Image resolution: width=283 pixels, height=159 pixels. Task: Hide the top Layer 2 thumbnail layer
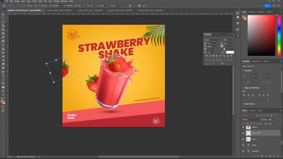pos(243,127)
